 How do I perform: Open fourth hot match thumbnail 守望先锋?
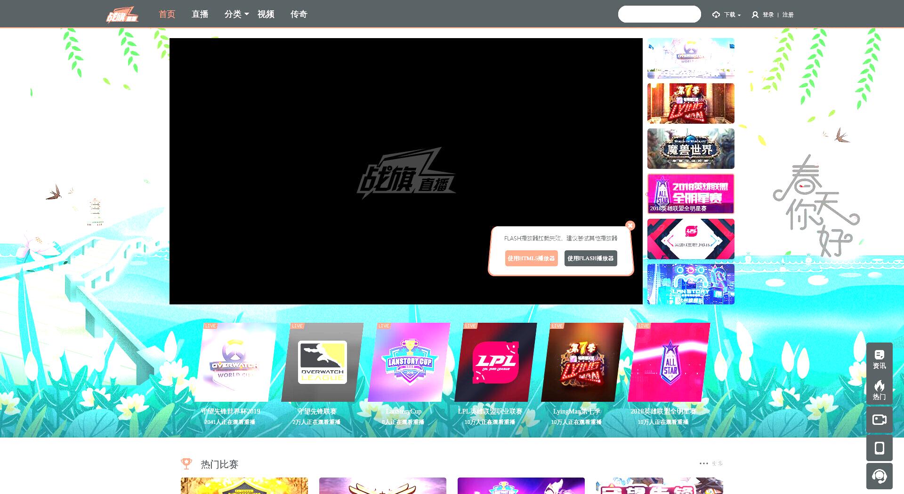[x=660, y=486]
